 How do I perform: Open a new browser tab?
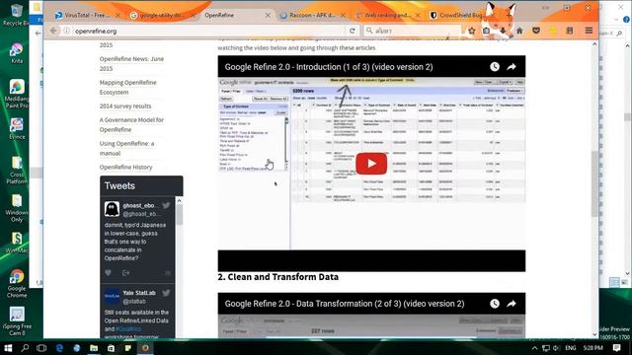pos(510,15)
